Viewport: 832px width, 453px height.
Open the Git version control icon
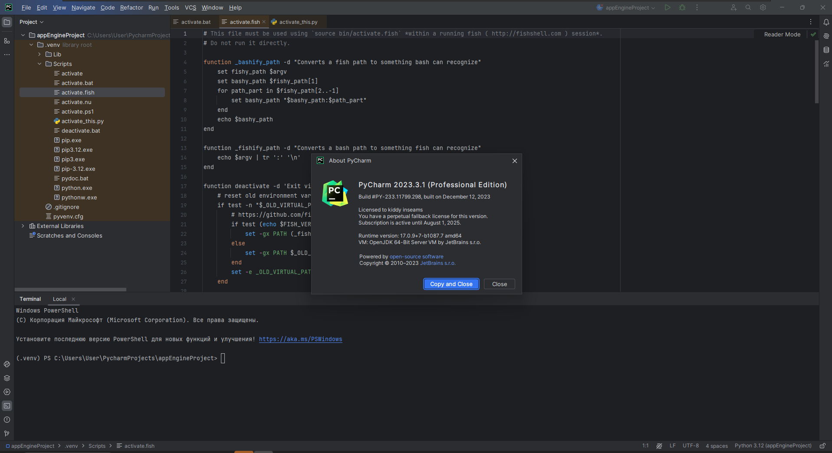pyautogui.click(x=7, y=433)
